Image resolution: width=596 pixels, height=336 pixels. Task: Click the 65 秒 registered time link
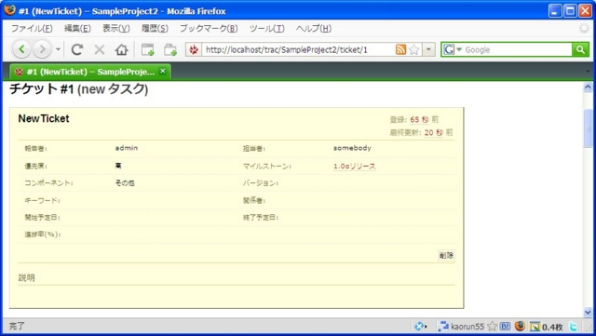(419, 119)
